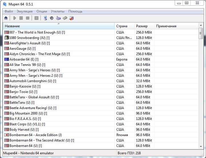
Task: Click the US flag icon beside Body Harvest
Action: [7, 130]
